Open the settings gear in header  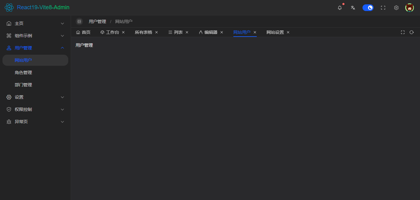coord(396,8)
